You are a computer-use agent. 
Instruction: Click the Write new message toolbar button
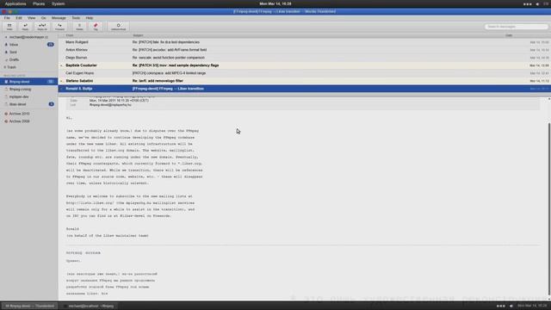(x=9, y=27)
